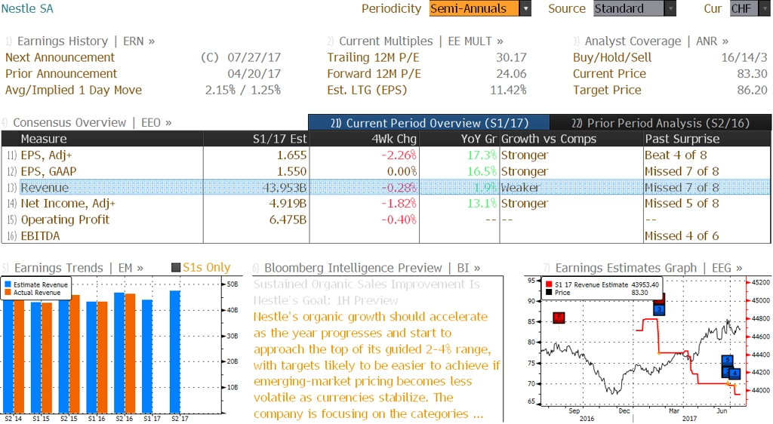Select the CHF currency field
The height and width of the screenshot is (424, 773).
click(x=744, y=8)
